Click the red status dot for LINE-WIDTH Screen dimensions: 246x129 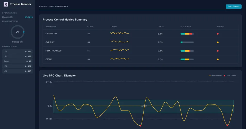[x=218, y=34]
